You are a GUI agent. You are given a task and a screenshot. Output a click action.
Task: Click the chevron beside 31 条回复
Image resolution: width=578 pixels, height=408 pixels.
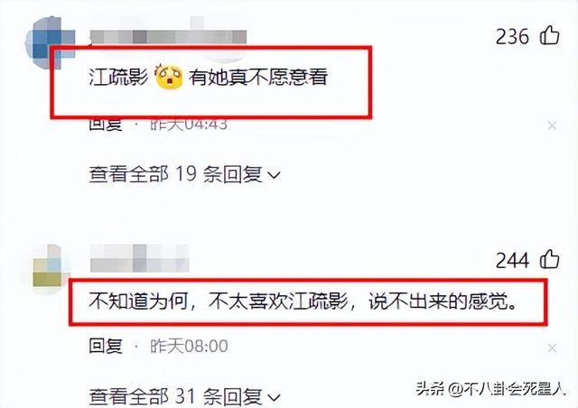click(274, 398)
